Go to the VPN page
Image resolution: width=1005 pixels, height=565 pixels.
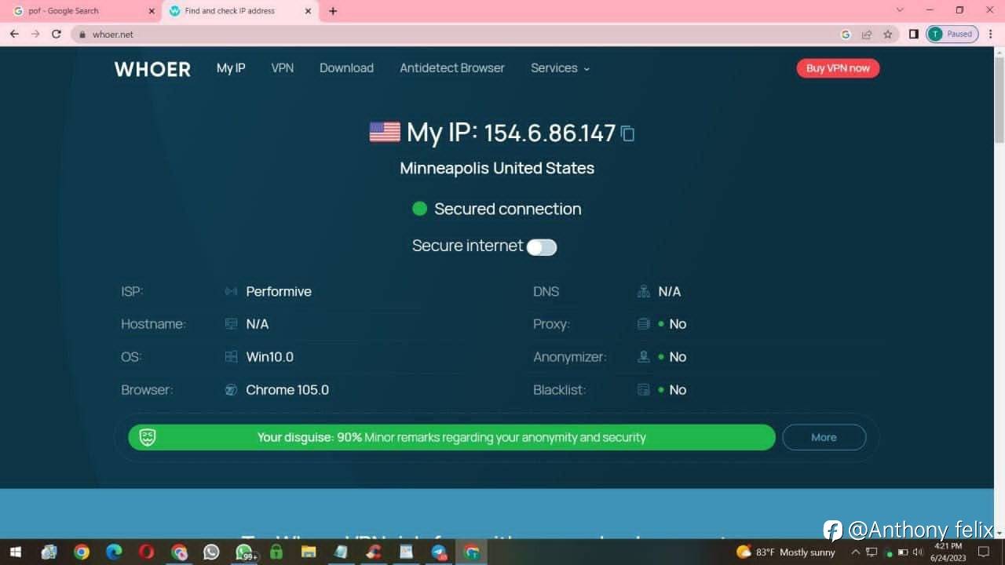click(x=283, y=68)
